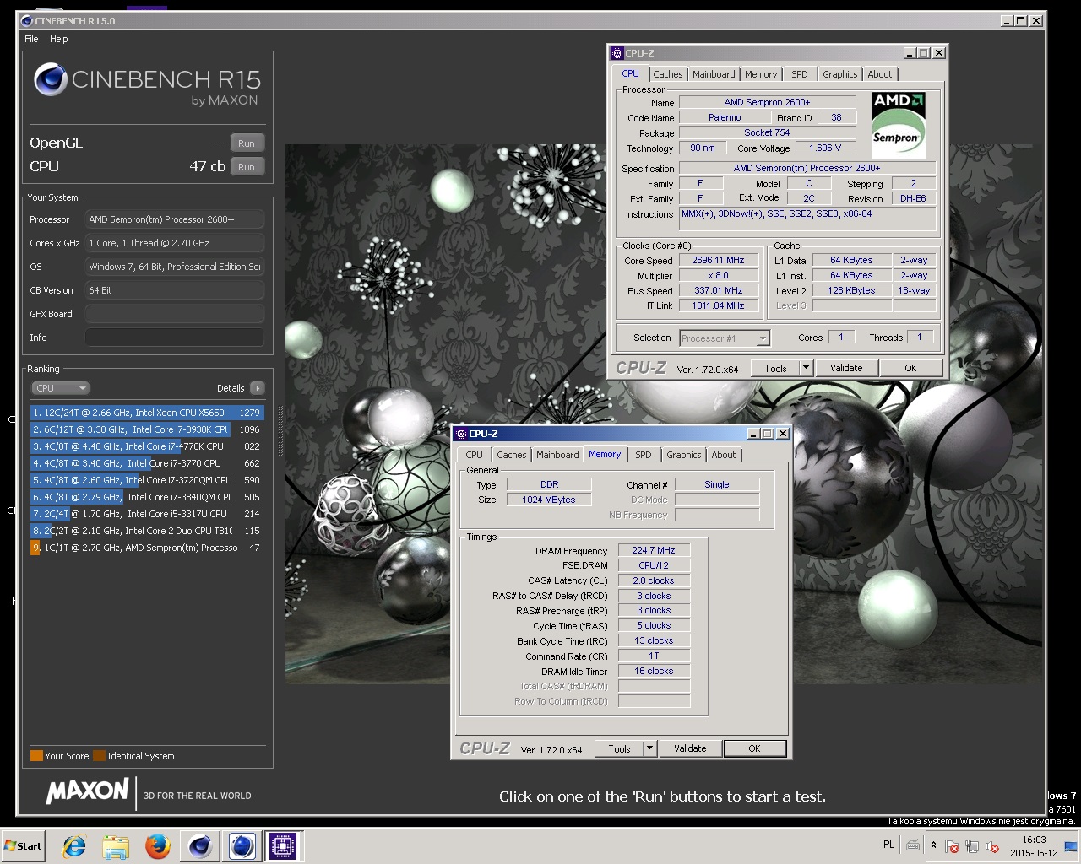Run the OpenGL benchmark
The width and height of the screenshot is (1081, 864).
pos(247,143)
